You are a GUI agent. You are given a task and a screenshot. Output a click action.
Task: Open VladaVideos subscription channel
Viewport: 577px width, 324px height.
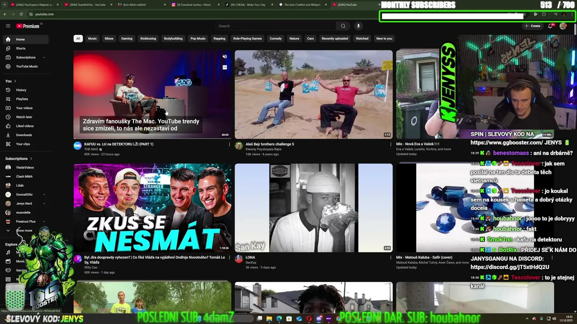(25, 167)
